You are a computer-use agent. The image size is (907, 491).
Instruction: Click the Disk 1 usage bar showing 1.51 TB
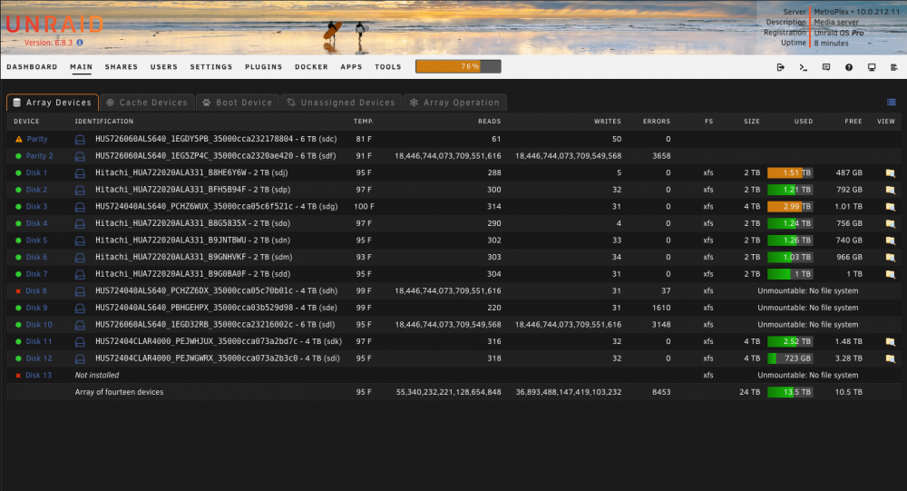pos(790,172)
